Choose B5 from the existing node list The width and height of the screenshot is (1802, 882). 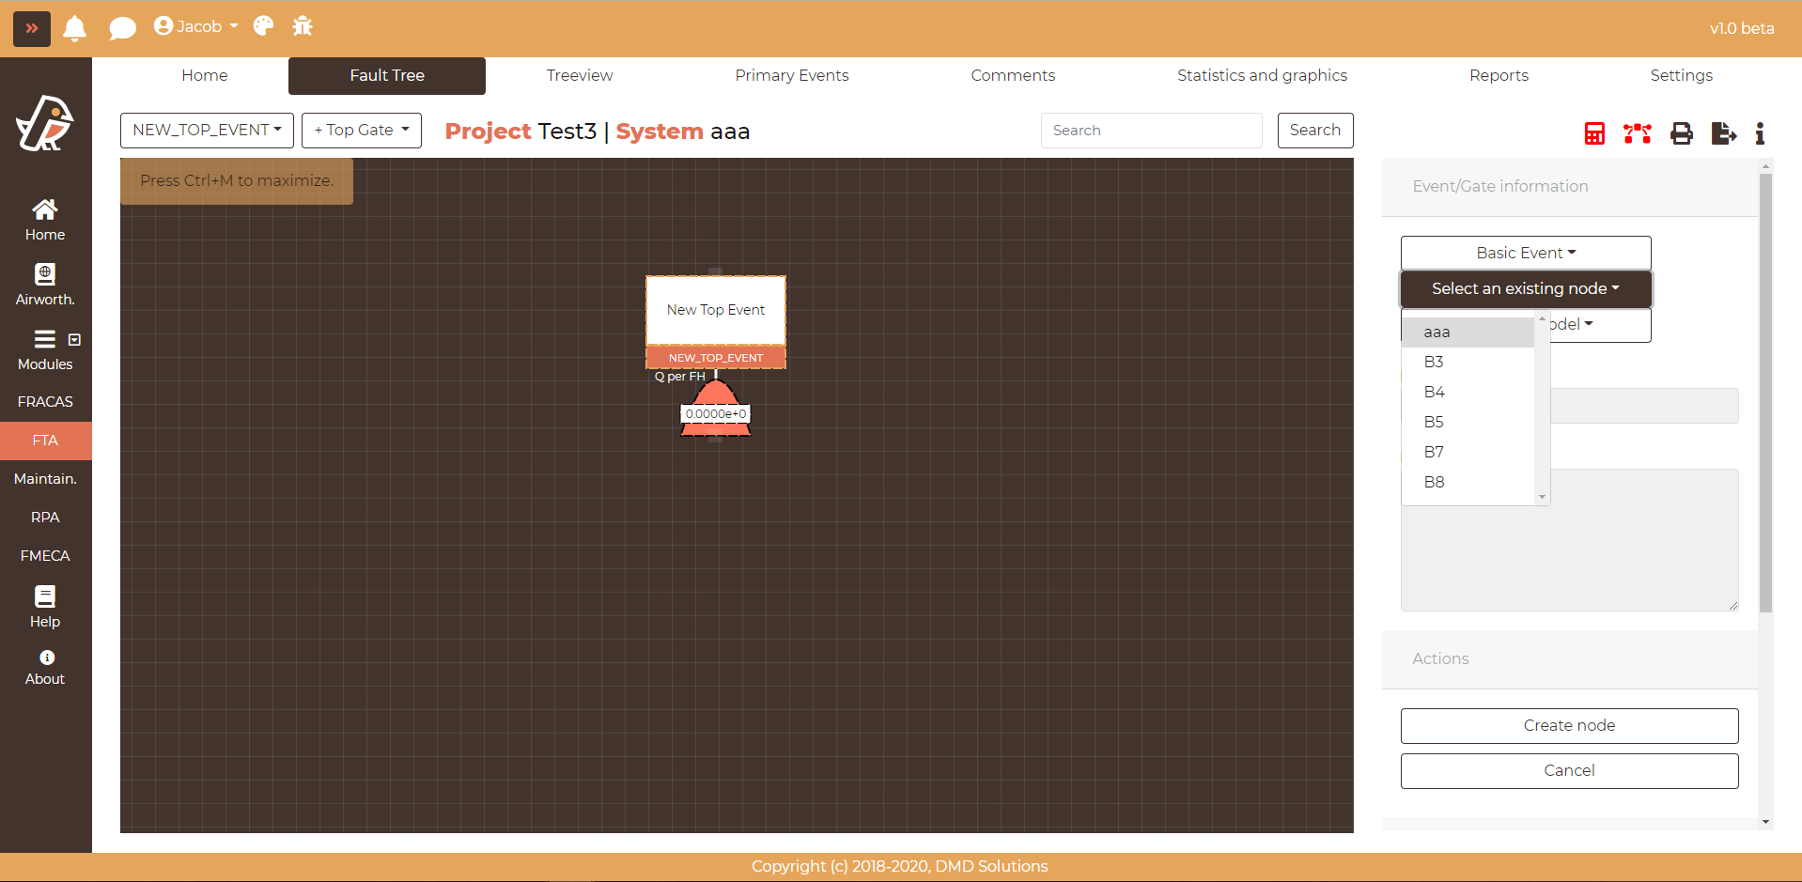click(1434, 422)
